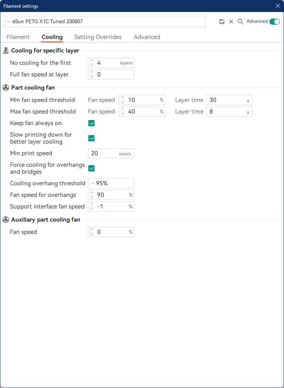
Task: Open the Setting Overrides tab
Action: (98, 37)
